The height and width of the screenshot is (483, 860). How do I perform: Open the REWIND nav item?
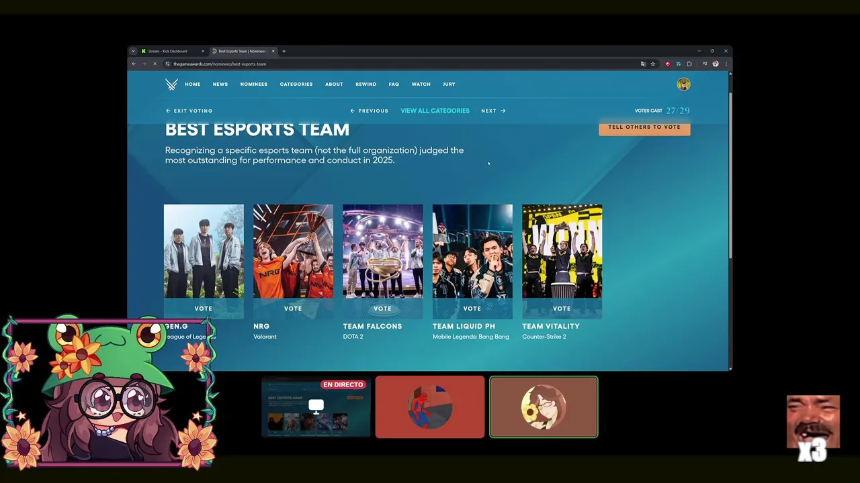366,85
